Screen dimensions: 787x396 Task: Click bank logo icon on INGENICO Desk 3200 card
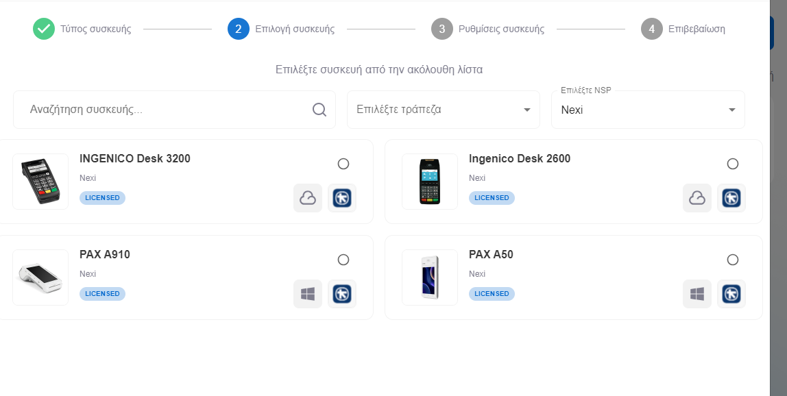click(x=342, y=198)
